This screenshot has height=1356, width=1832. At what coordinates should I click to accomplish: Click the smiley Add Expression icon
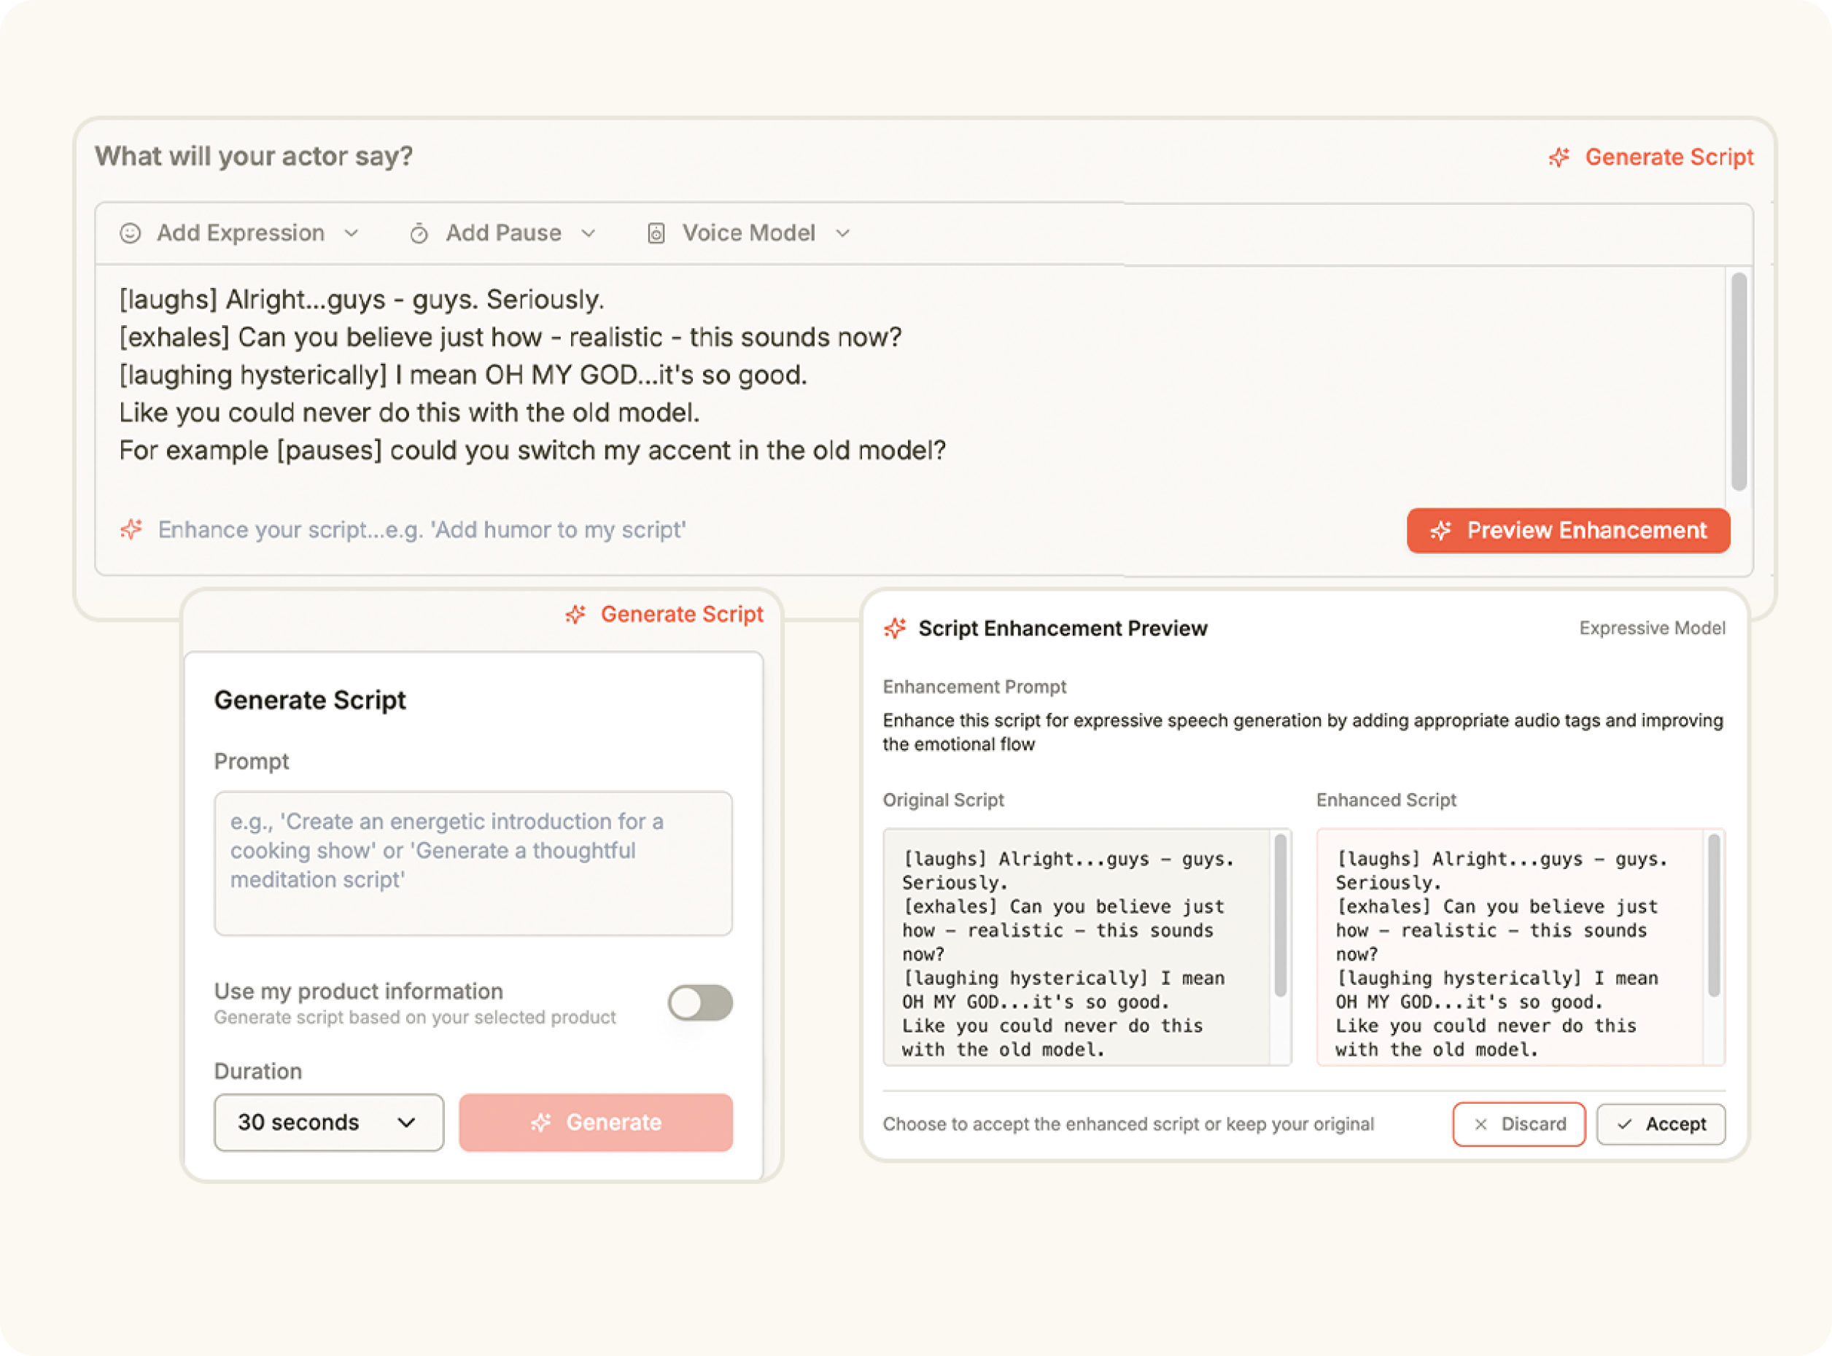pyautogui.click(x=130, y=234)
